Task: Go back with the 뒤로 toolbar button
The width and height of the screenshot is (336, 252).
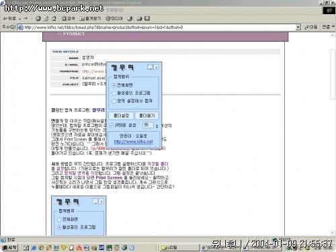Action: point(9,19)
